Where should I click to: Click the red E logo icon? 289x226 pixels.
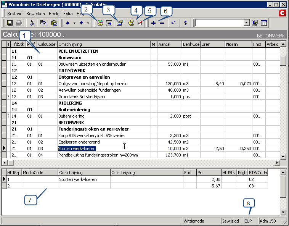click(282, 13)
